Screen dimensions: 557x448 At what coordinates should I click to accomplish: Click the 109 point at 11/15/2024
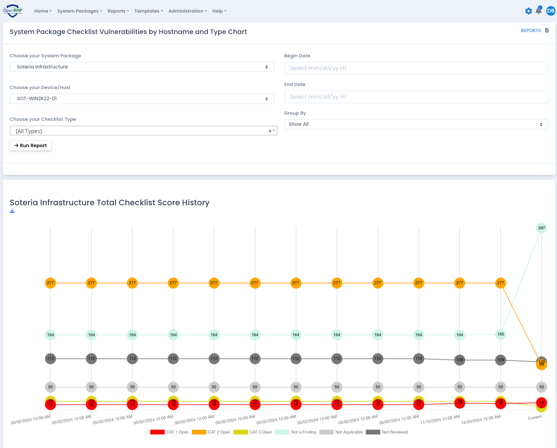460,360
